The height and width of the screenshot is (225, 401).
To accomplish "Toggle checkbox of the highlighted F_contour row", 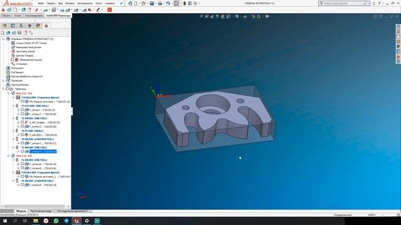I will coord(23,151).
